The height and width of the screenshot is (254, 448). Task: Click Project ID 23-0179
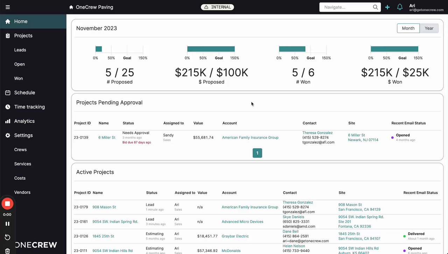click(x=81, y=207)
